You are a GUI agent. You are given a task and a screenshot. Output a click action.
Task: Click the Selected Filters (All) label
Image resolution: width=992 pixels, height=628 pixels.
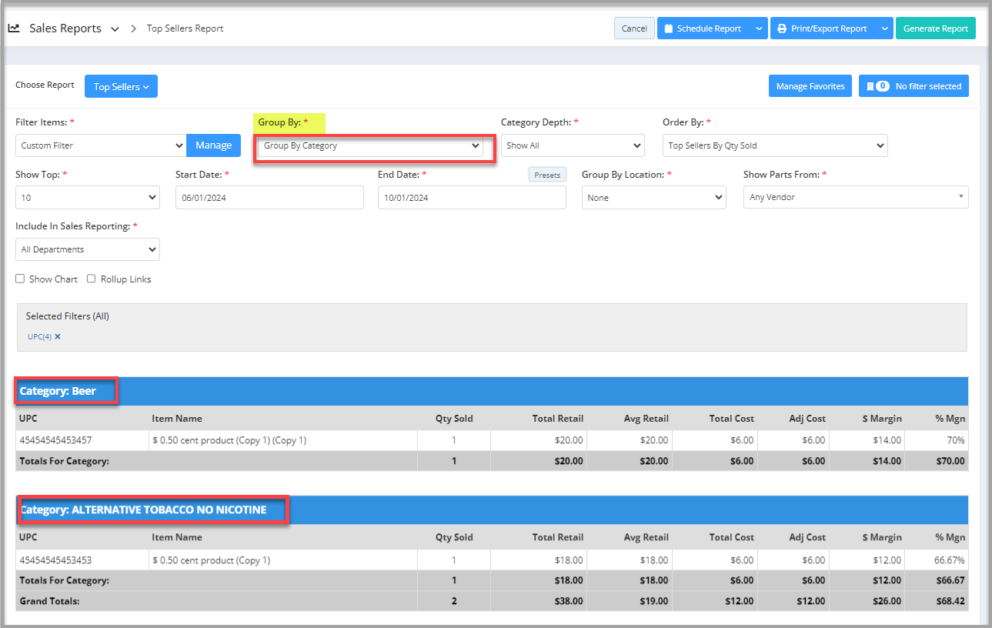67,316
